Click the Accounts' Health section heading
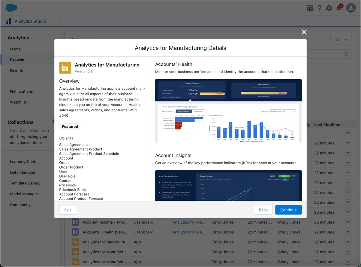The width and height of the screenshot is (361, 267). point(174,64)
